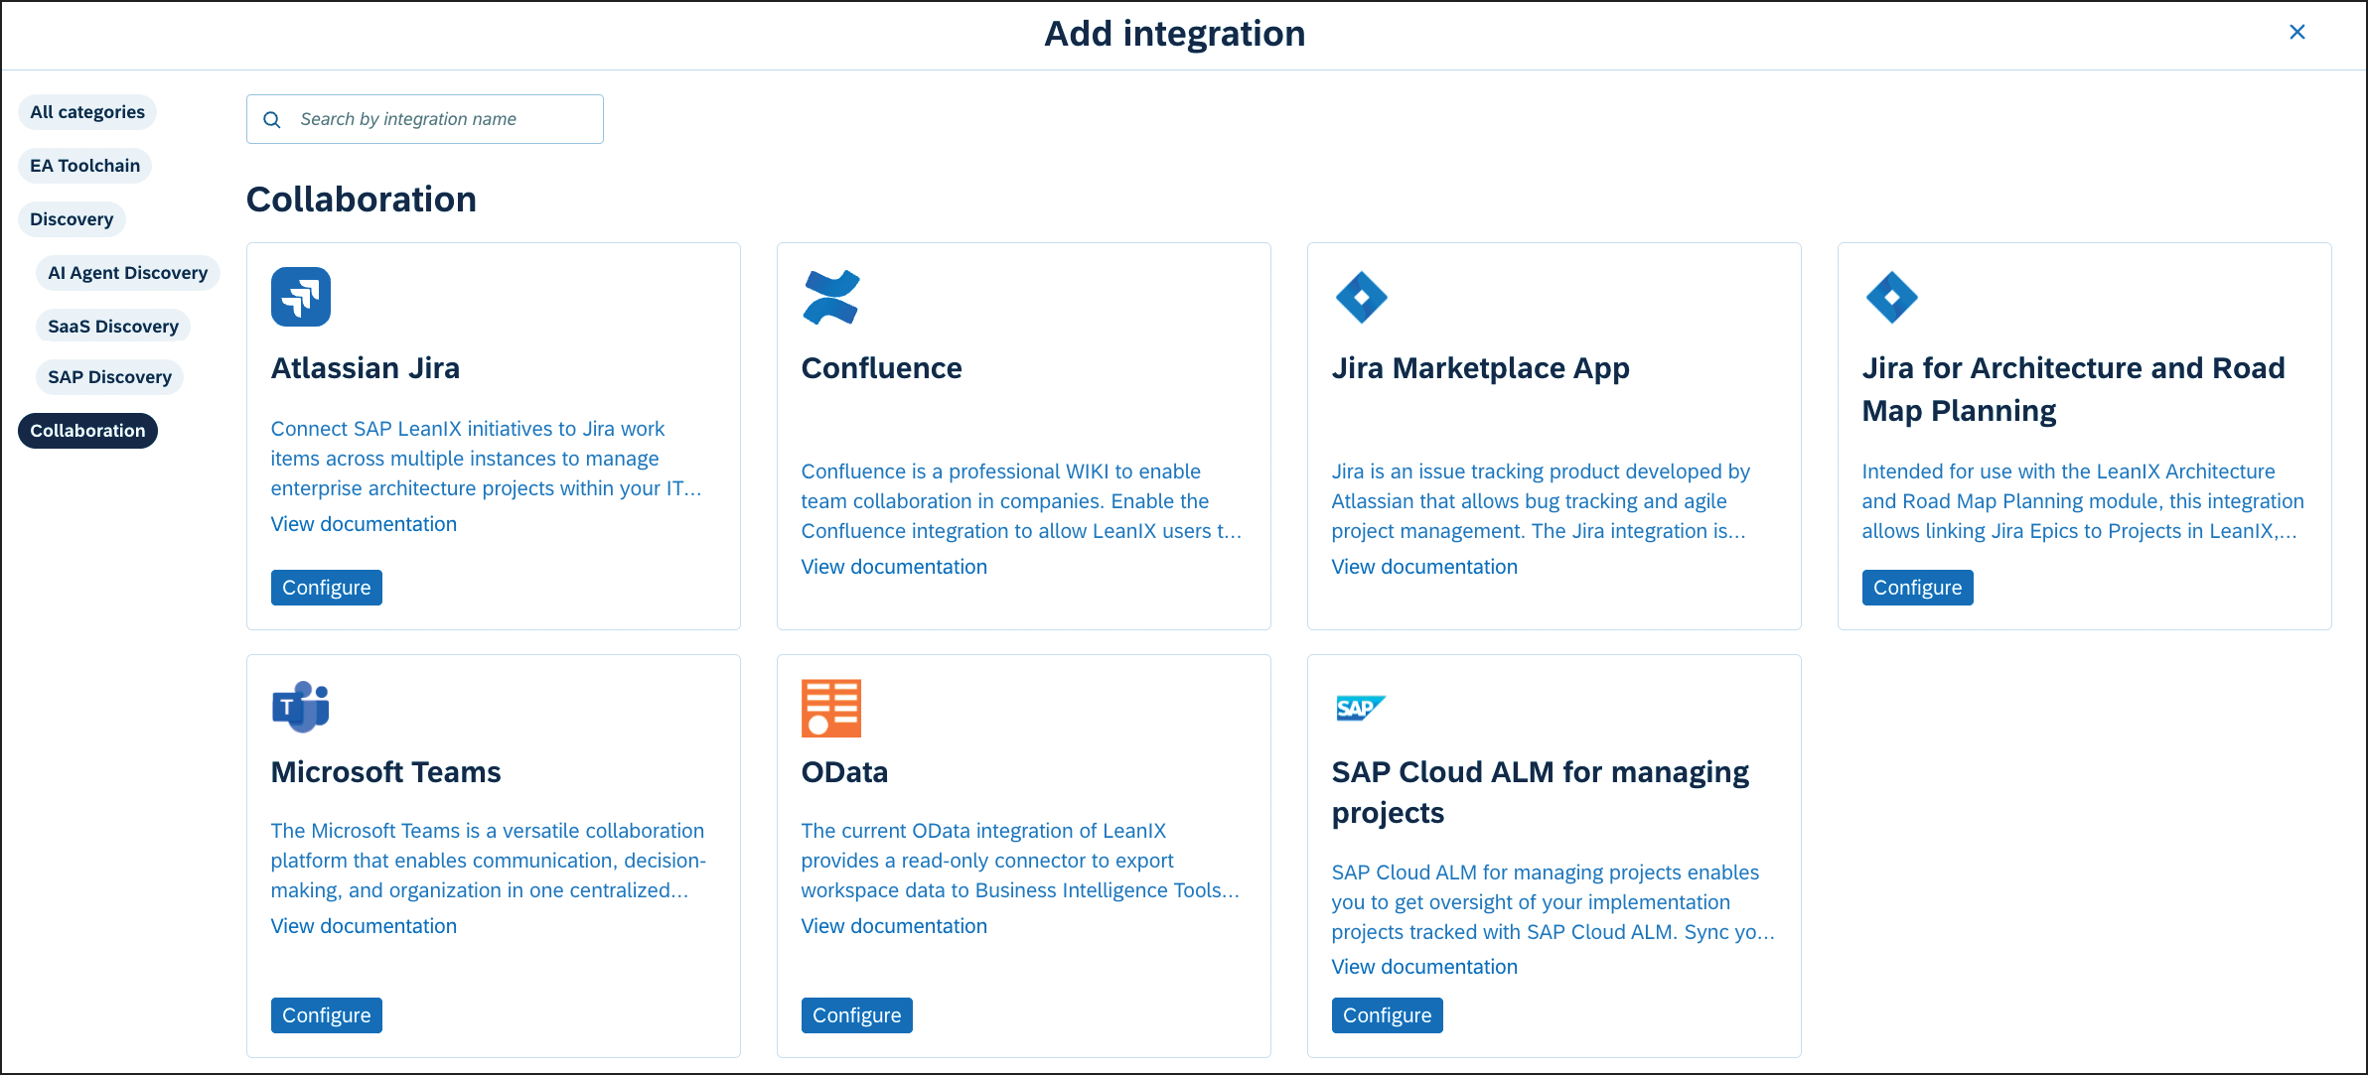The height and width of the screenshot is (1075, 2368).
Task: Select the Discovery category
Action: (72, 219)
